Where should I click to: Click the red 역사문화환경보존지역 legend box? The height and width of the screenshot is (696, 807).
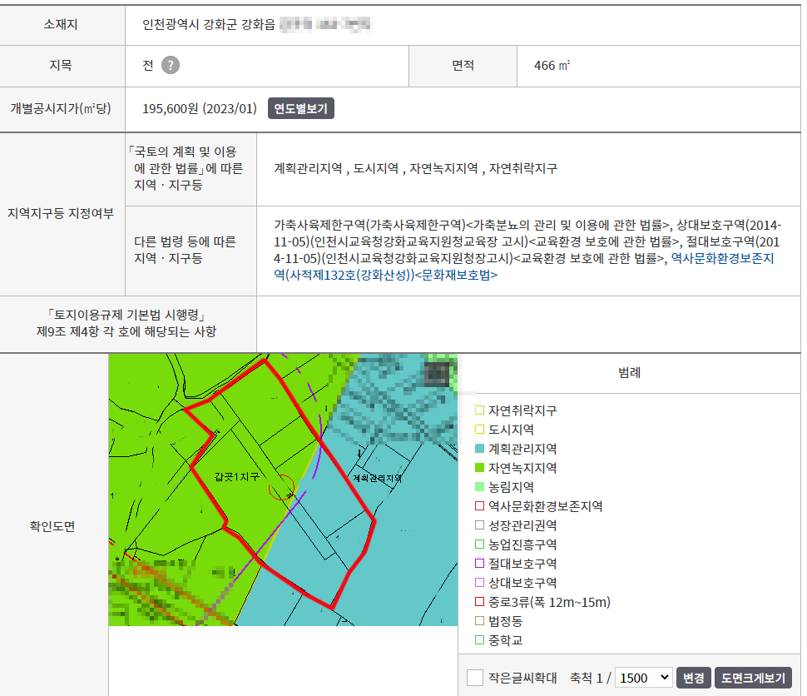(x=479, y=506)
